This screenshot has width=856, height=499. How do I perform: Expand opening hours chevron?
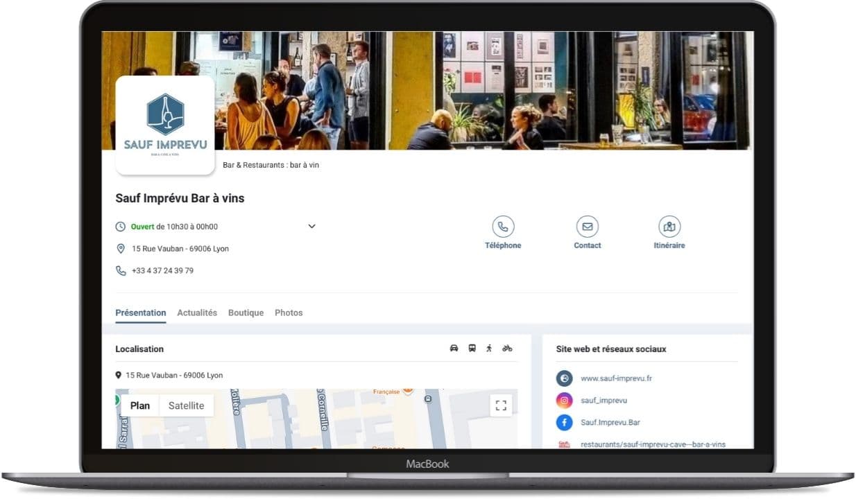pos(311,227)
